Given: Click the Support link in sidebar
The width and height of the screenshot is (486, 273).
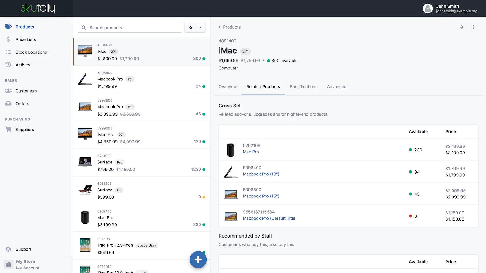Looking at the screenshot, I should [x=23, y=249].
